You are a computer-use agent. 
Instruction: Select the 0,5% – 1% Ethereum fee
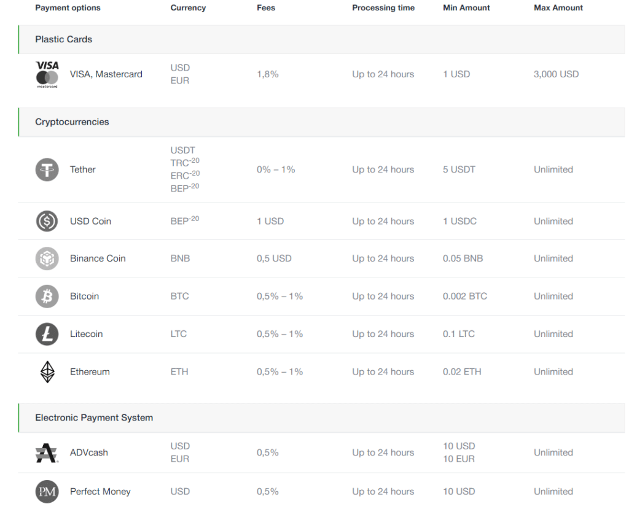(280, 371)
